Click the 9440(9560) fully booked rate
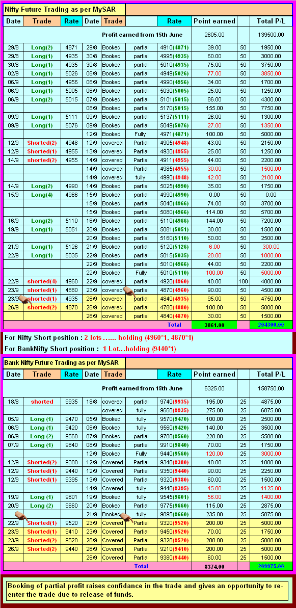This screenshot has height=608, width=296. [x=174, y=454]
